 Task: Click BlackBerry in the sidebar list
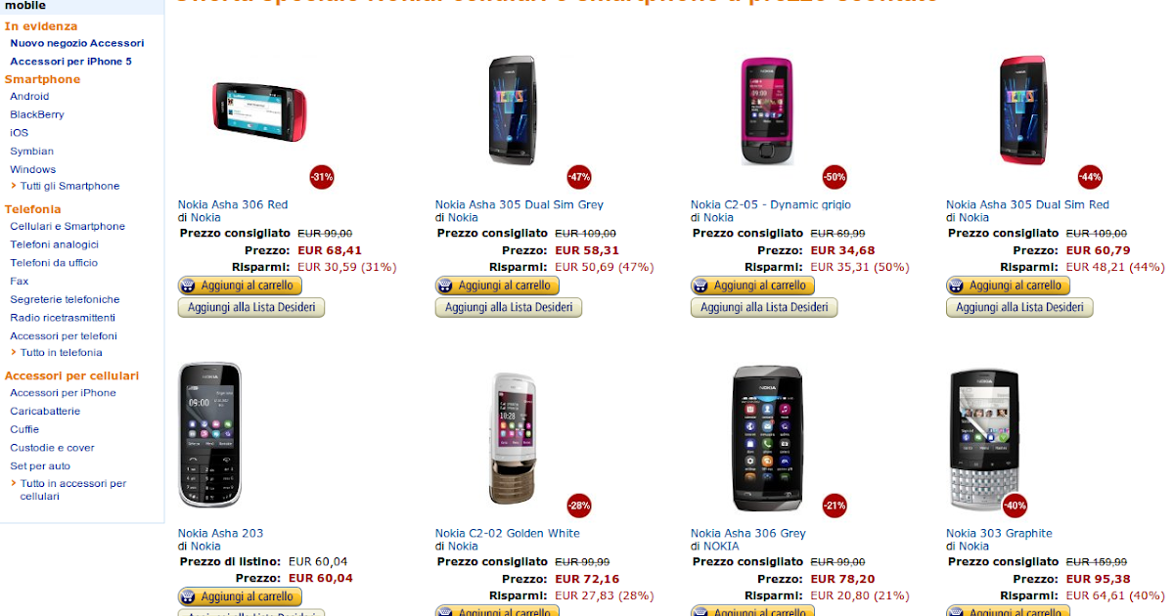[x=37, y=114]
